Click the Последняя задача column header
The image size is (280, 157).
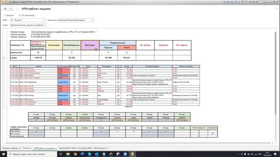pyautogui.click(x=152, y=66)
